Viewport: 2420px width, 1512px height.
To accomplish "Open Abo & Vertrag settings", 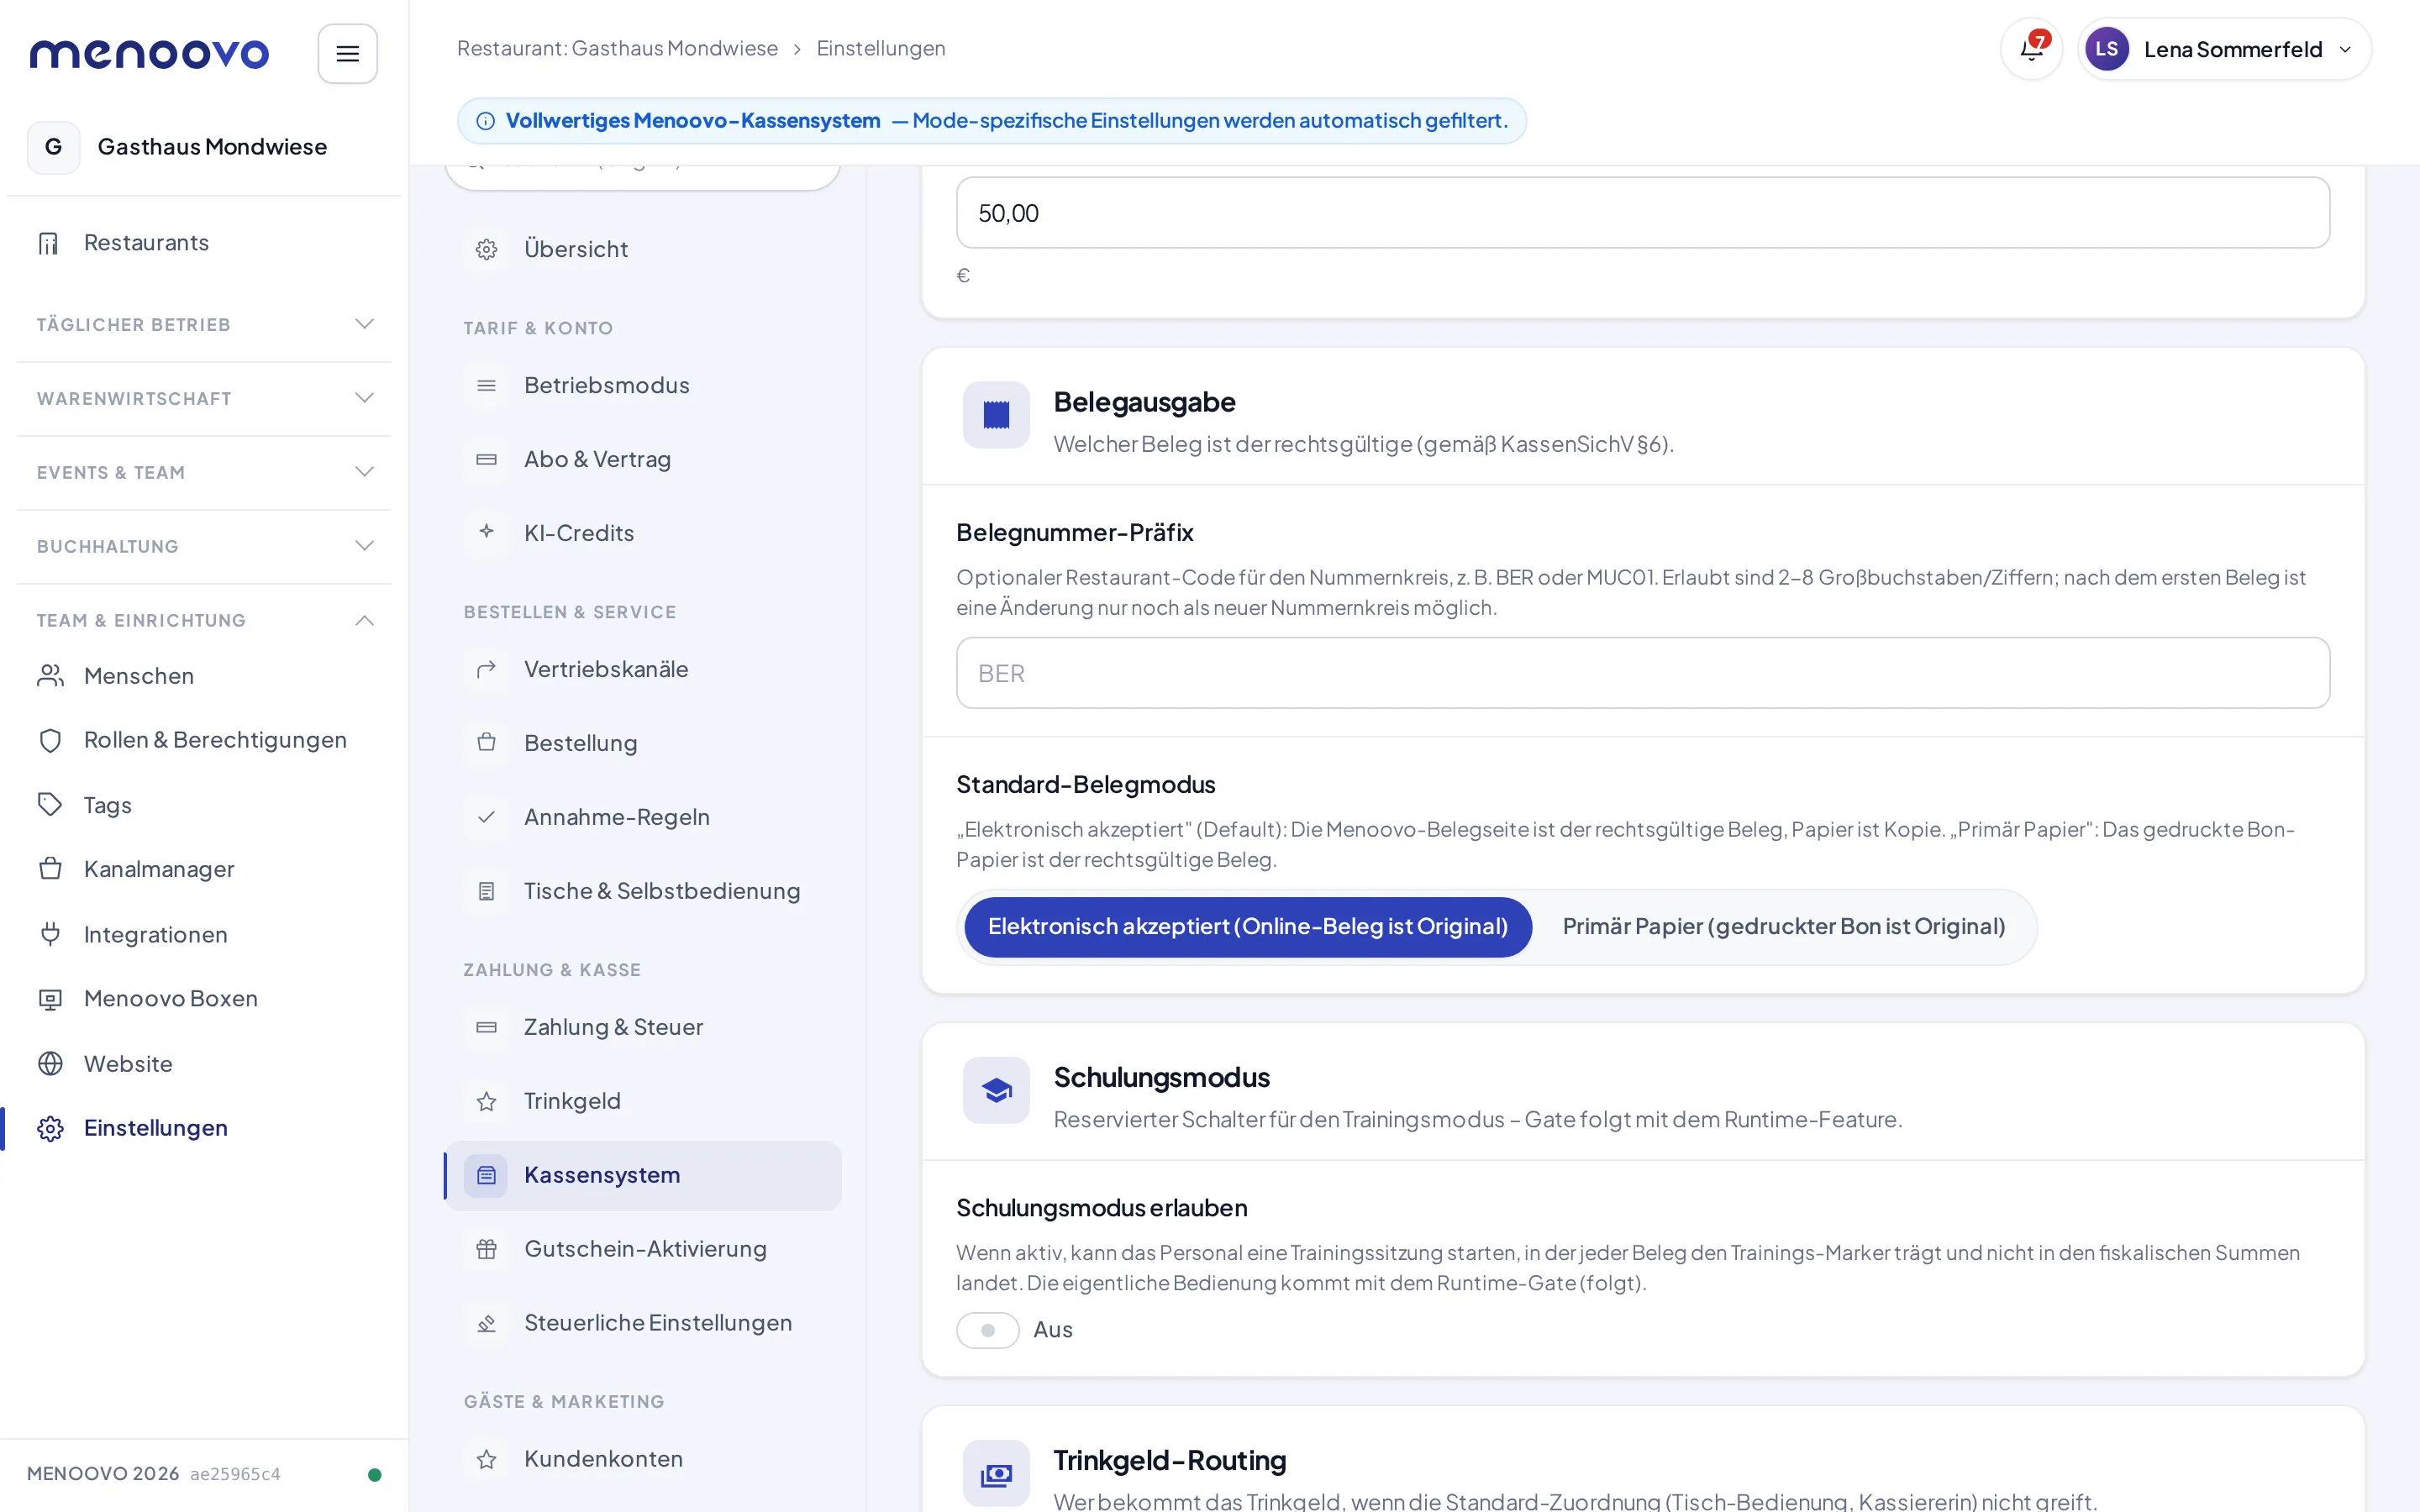I will pos(642,459).
